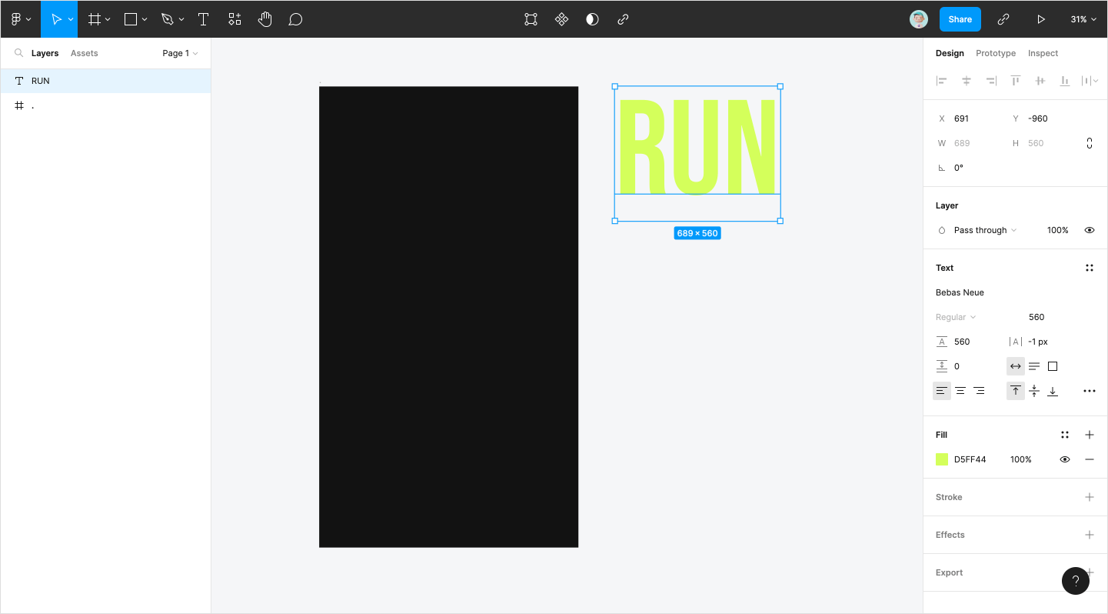
Task: Switch to the Layers tab
Action: tap(45, 53)
